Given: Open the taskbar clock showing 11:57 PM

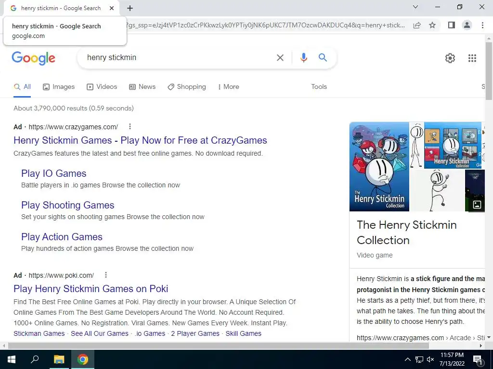Looking at the screenshot, I should [x=452, y=359].
